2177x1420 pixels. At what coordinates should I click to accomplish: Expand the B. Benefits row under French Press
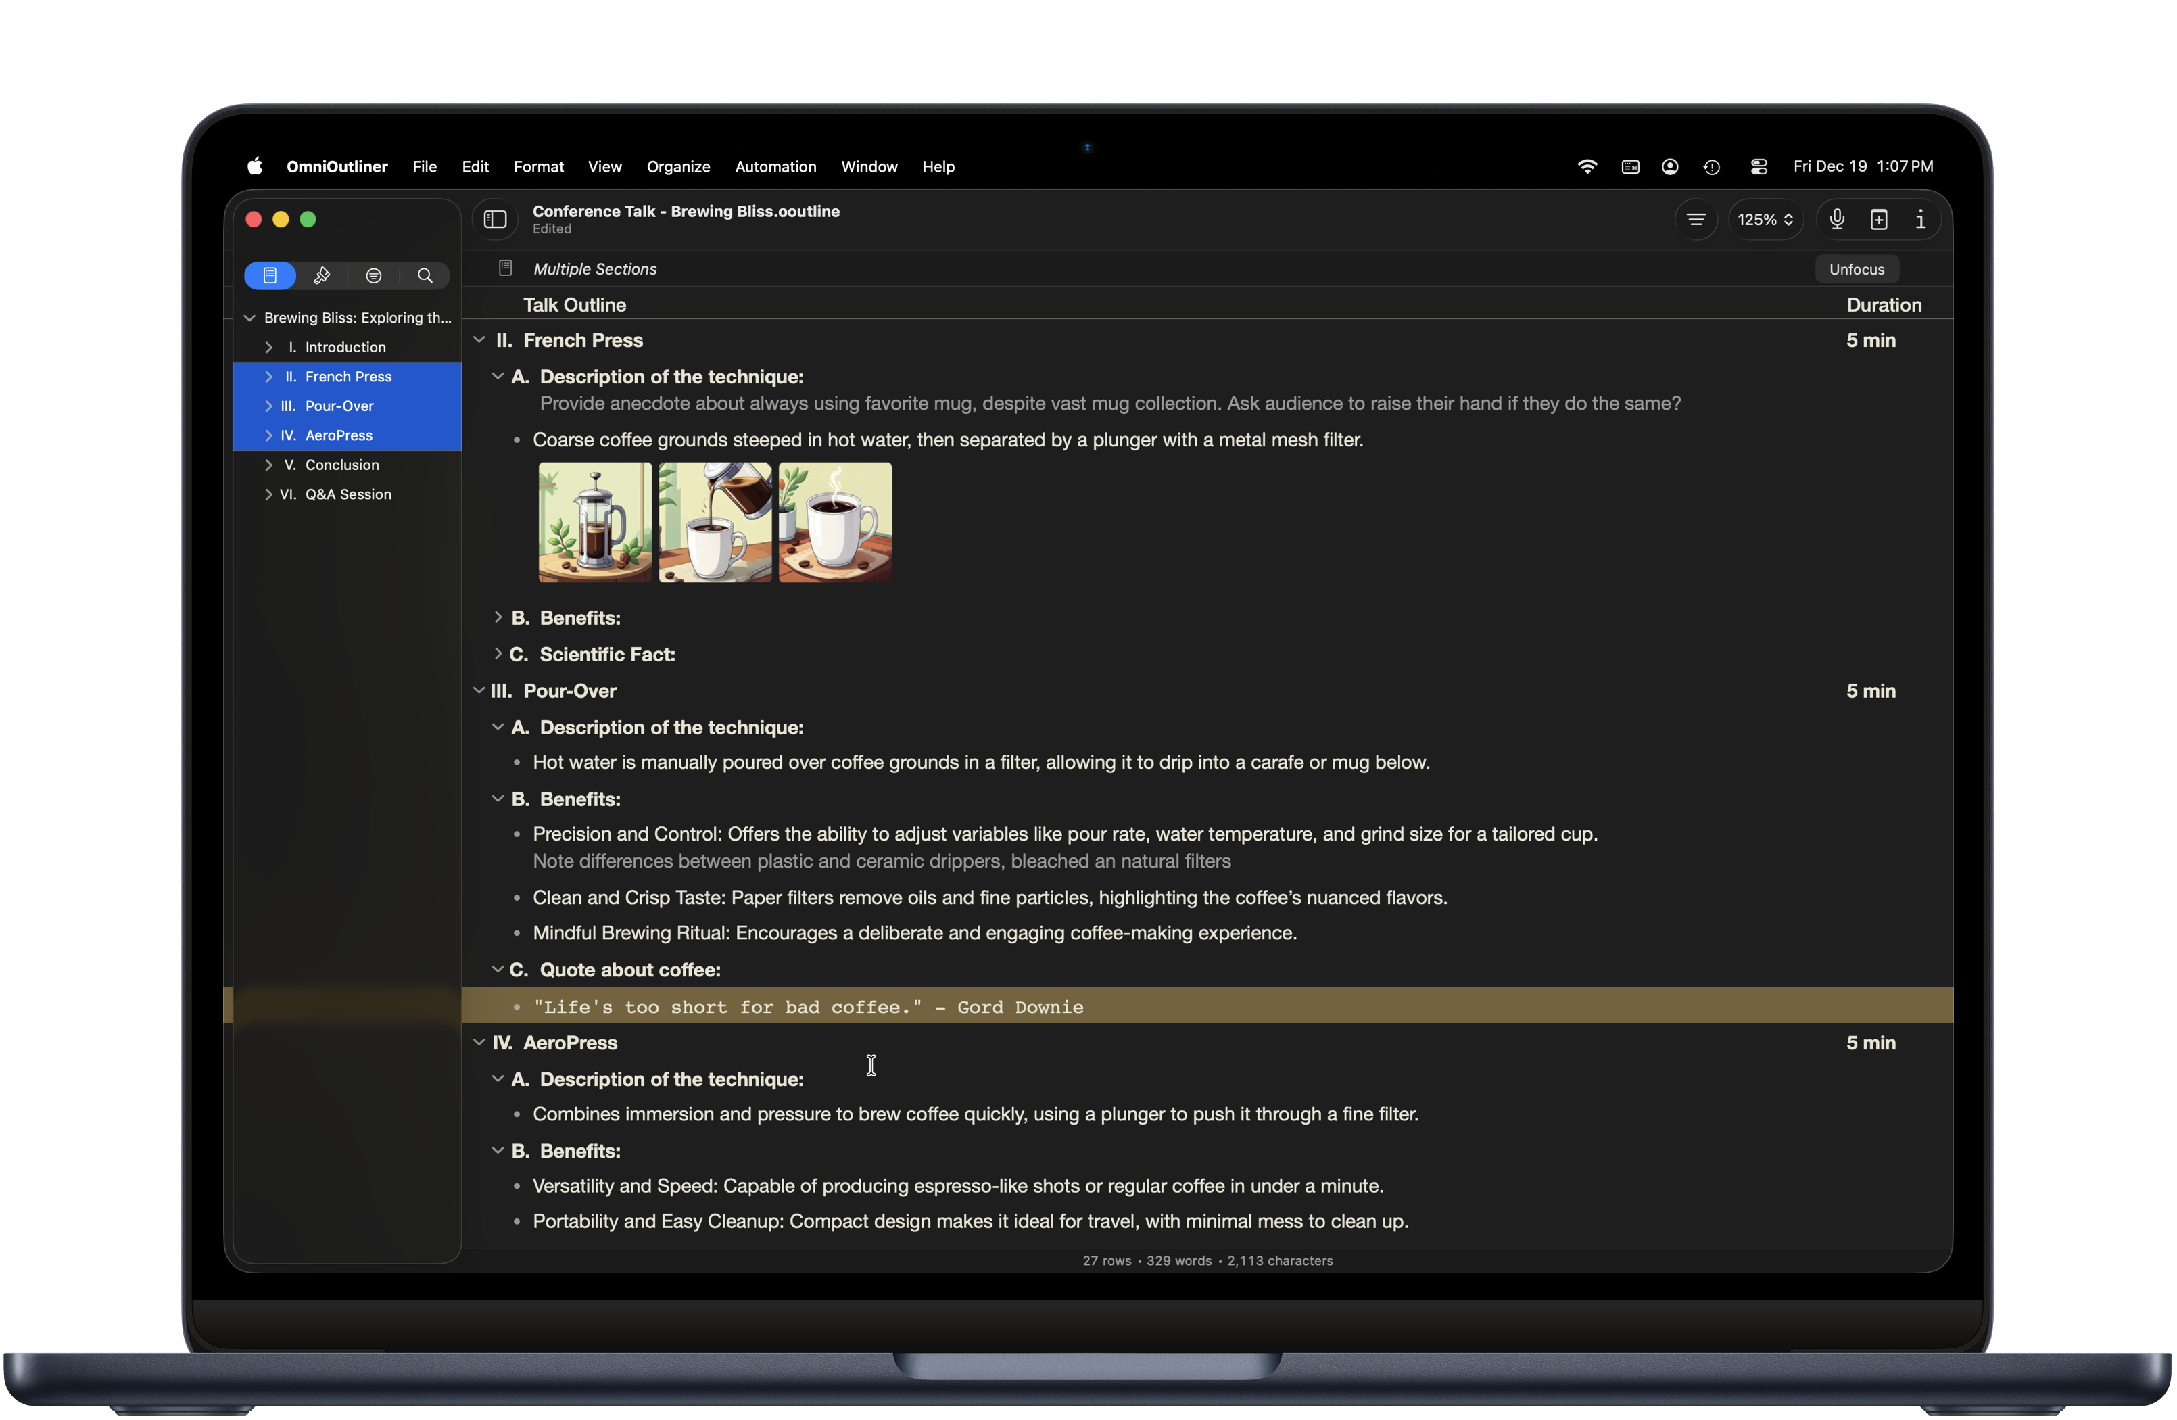(498, 617)
